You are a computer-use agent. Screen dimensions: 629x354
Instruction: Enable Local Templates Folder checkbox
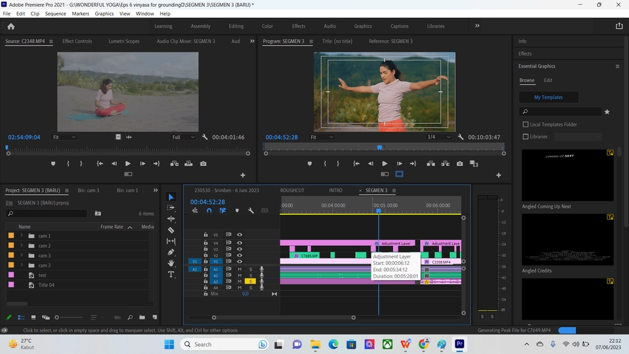525,125
